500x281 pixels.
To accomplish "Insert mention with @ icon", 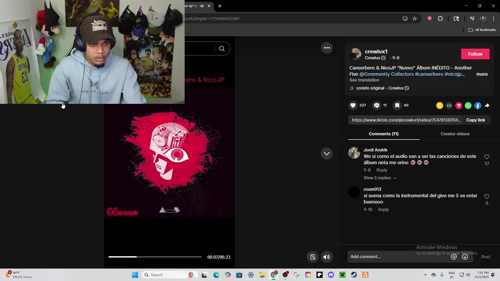I will tap(454, 257).
